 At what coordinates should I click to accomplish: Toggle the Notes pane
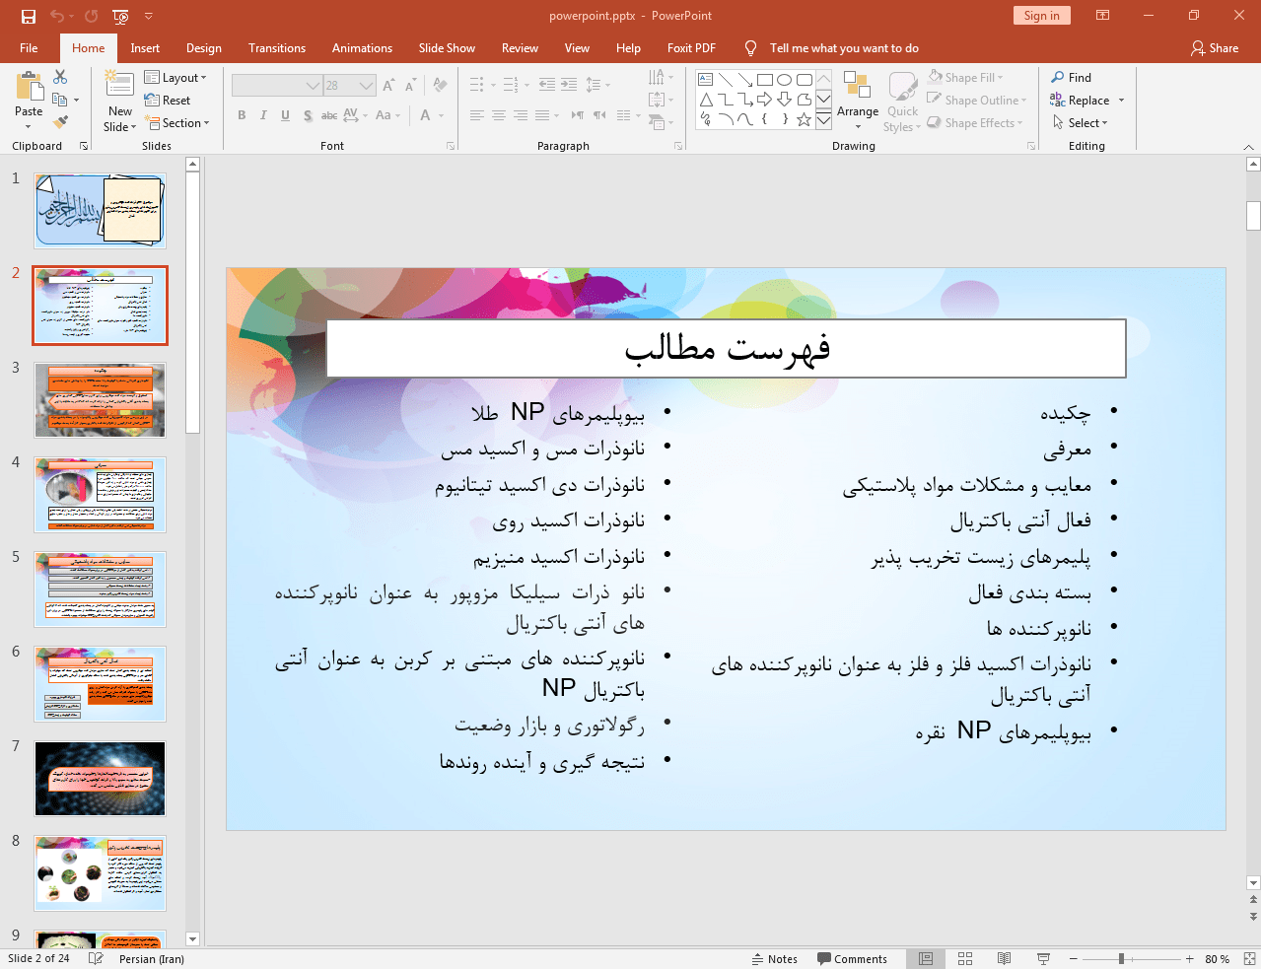[775, 958]
